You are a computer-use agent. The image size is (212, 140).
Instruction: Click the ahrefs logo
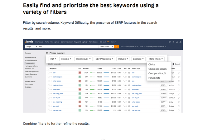(x=29, y=42)
